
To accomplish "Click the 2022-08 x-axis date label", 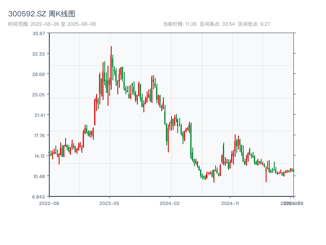I will 49,203.
